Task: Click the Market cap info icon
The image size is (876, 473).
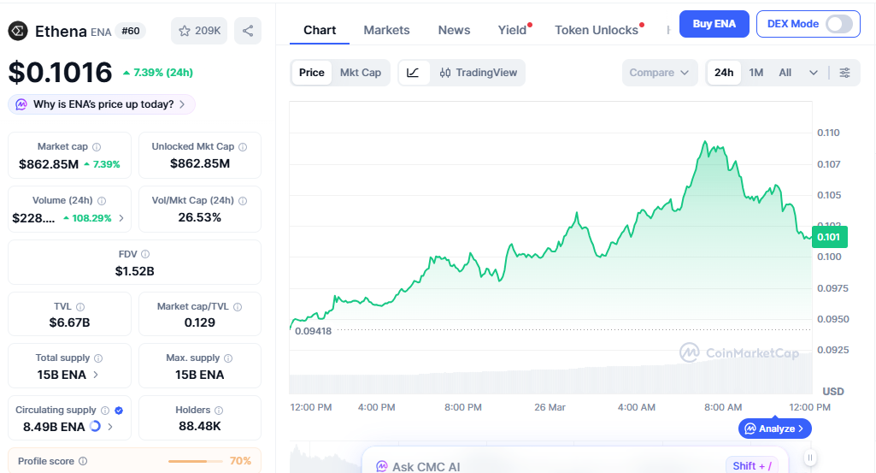Action: coord(97,147)
